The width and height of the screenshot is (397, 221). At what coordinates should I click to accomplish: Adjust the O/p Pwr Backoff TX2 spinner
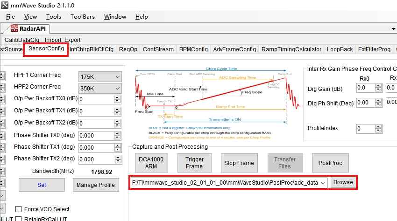point(117,124)
